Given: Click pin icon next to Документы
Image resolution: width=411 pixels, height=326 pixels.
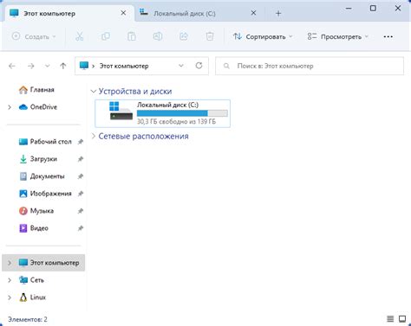Looking at the screenshot, I should [81, 176].
